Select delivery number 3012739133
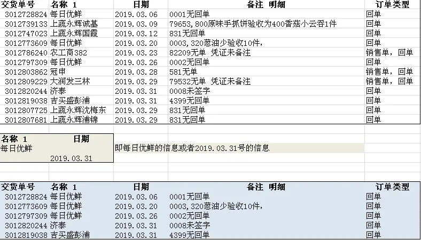 pyautogui.click(x=26, y=24)
